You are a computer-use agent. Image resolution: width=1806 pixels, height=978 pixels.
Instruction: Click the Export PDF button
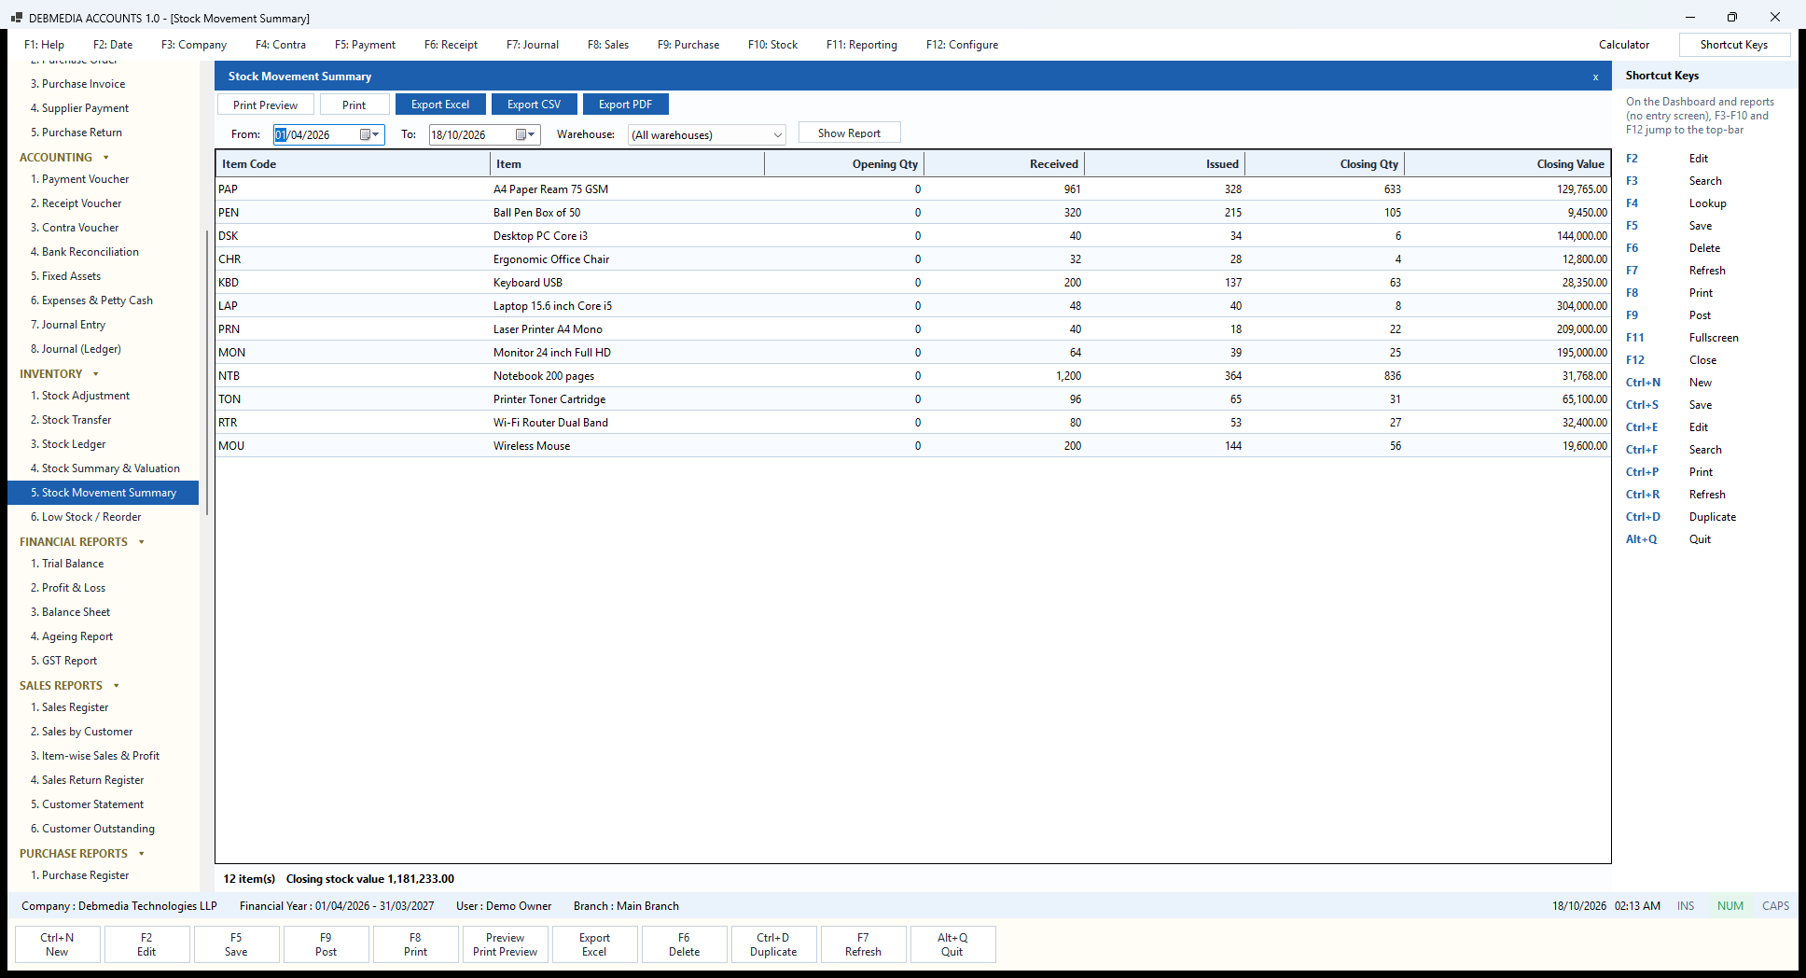(x=625, y=105)
